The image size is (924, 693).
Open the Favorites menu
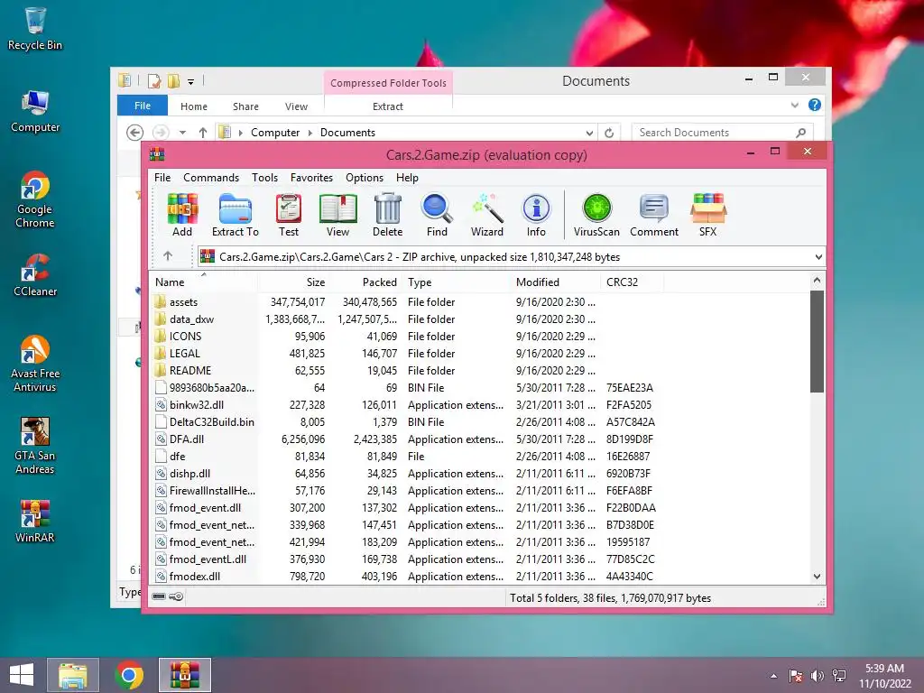pos(311,178)
